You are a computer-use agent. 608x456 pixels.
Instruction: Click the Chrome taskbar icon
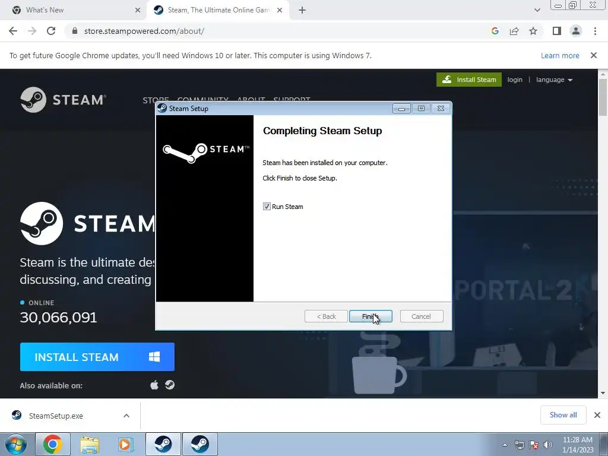[x=53, y=444]
